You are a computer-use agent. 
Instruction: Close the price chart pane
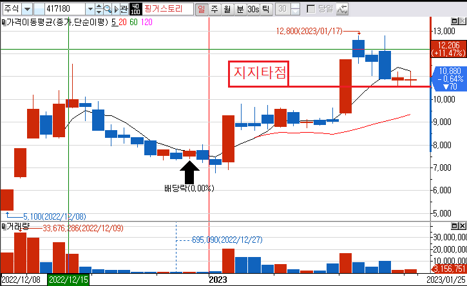pos(462,21)
